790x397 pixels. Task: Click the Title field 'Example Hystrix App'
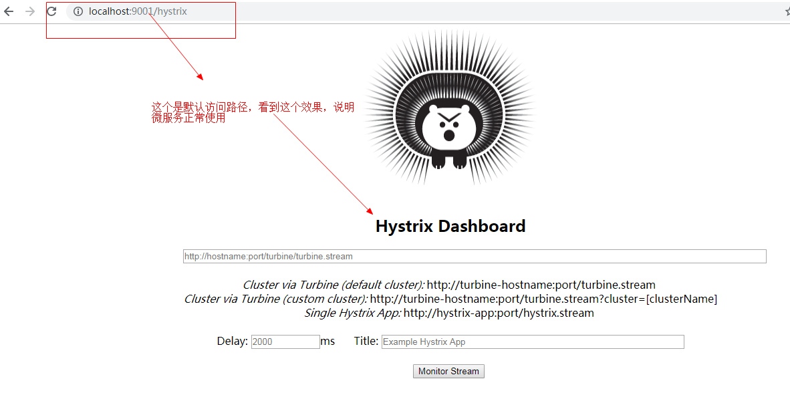coord(533,342)
